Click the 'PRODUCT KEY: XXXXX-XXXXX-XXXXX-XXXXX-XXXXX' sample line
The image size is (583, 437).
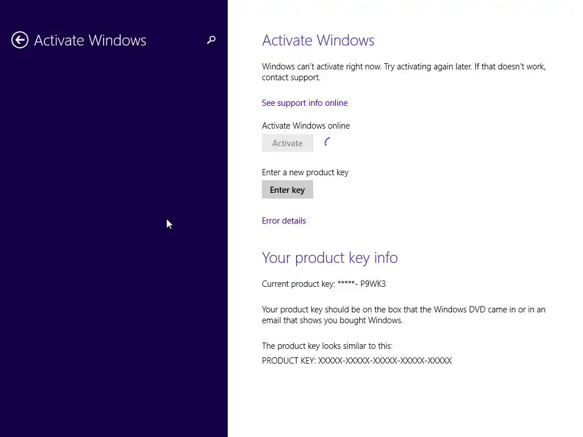click(356, 361)
